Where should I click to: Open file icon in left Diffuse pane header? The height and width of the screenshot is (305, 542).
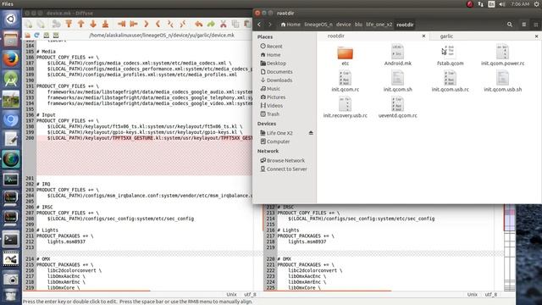click(x=28, y=36)
